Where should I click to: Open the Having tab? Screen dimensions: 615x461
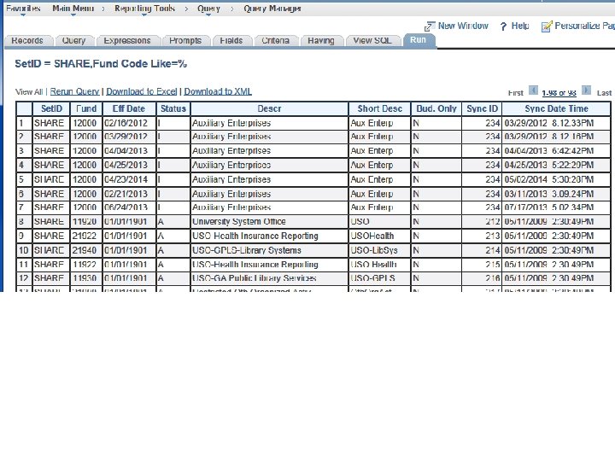point(321,40)
